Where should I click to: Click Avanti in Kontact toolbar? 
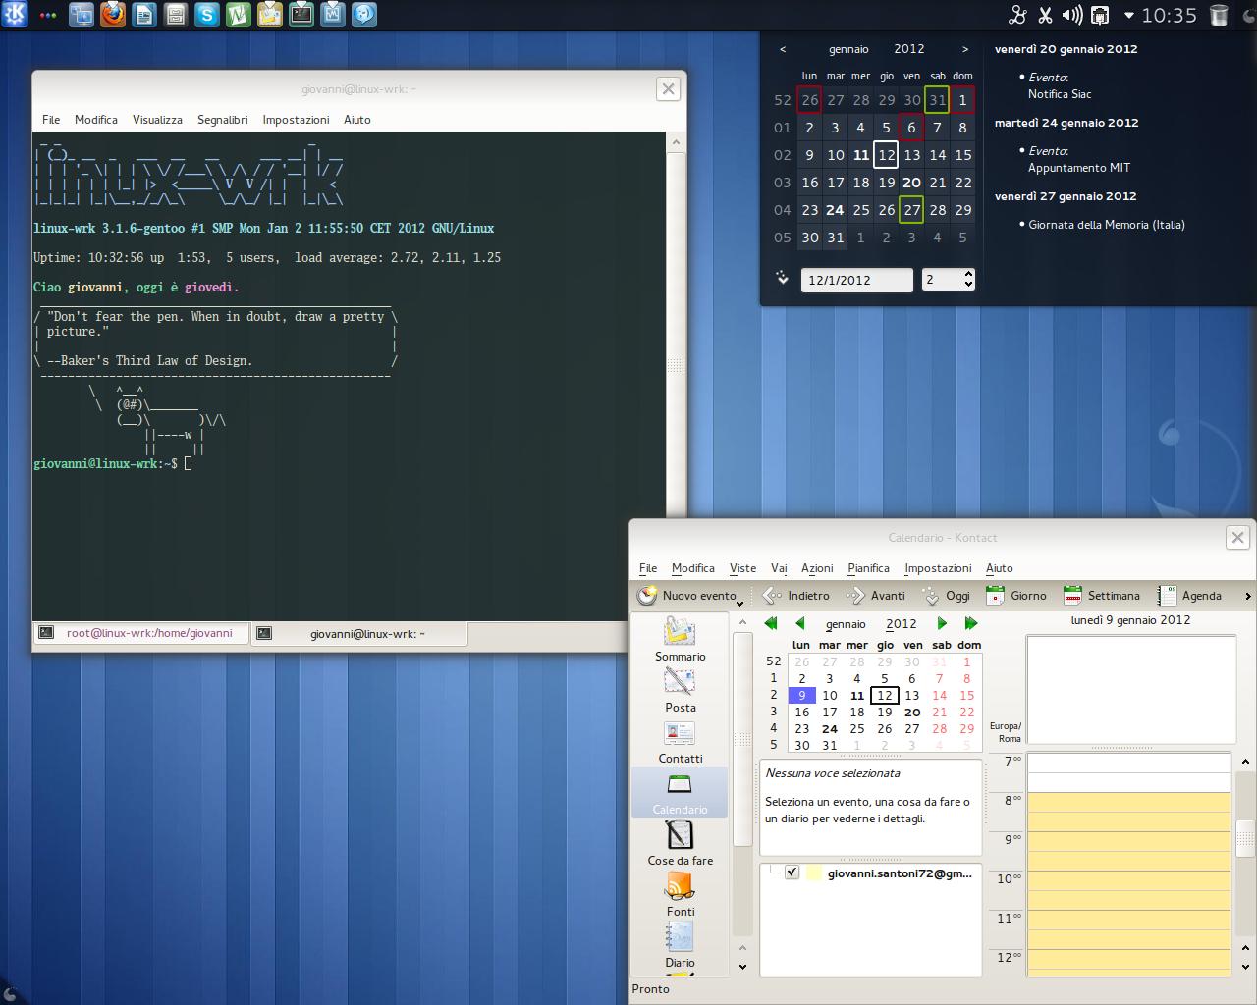(876, 596)
